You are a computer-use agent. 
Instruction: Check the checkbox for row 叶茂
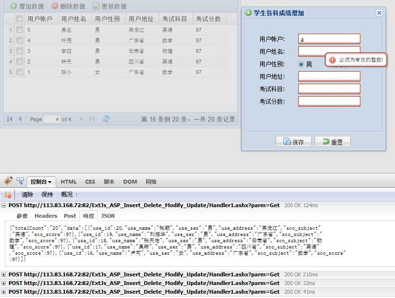[x=19, y=40]
